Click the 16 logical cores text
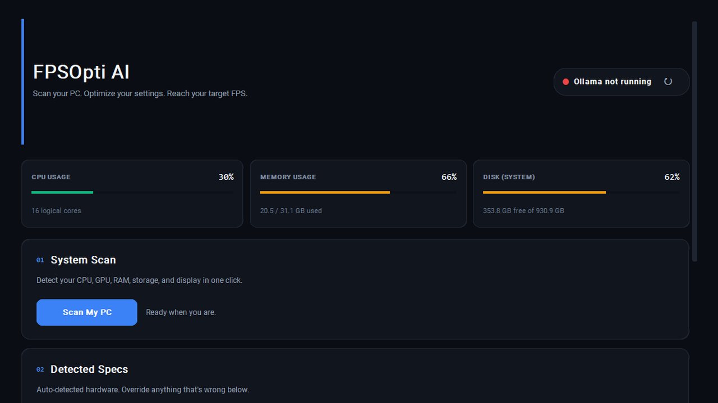The height and width of the screenshot is (403, 718). (x=56, y=211)
